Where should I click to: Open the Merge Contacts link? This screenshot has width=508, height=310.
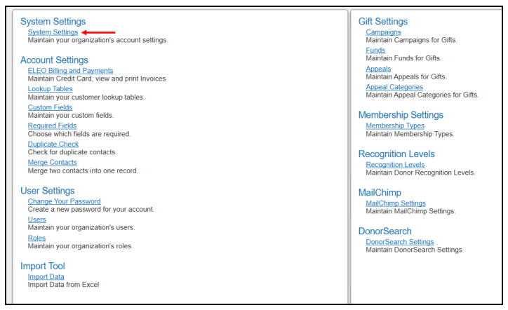(x=52, y=162)
